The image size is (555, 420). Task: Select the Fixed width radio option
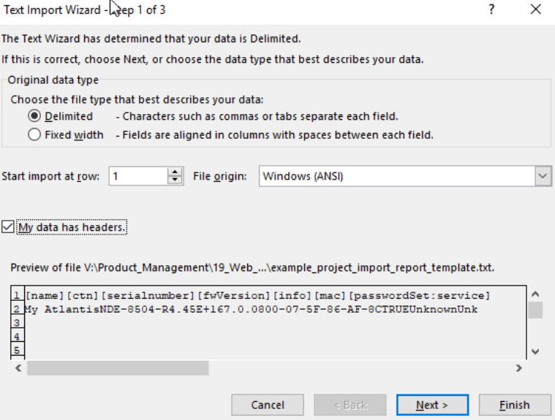(x=34, y=135)
